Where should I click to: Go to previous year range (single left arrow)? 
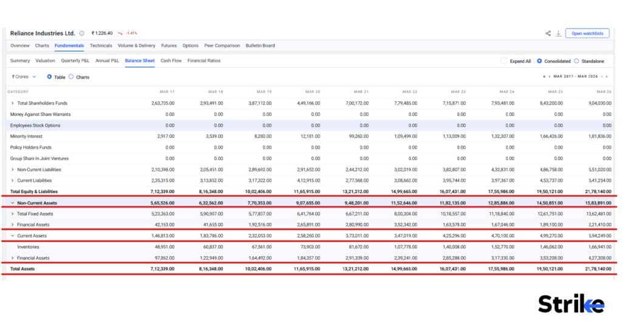click(549, 76)
